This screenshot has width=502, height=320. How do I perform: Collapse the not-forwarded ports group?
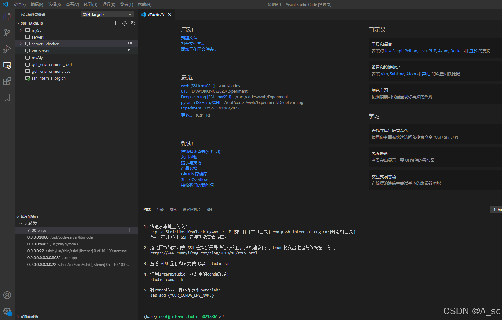click(21, 223)
